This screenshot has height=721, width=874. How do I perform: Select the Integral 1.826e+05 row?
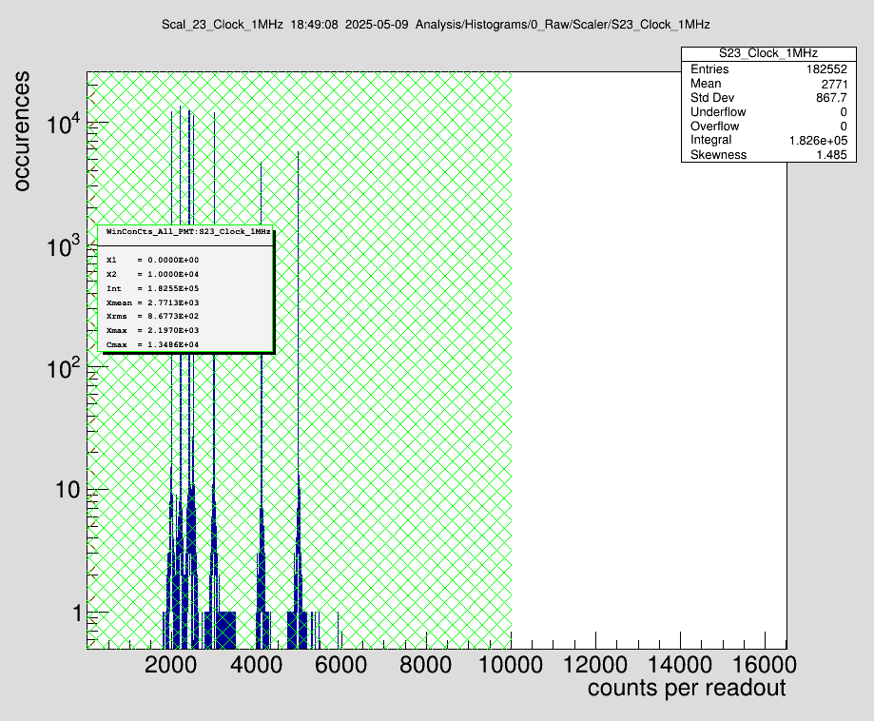click(x=768, y=140)
